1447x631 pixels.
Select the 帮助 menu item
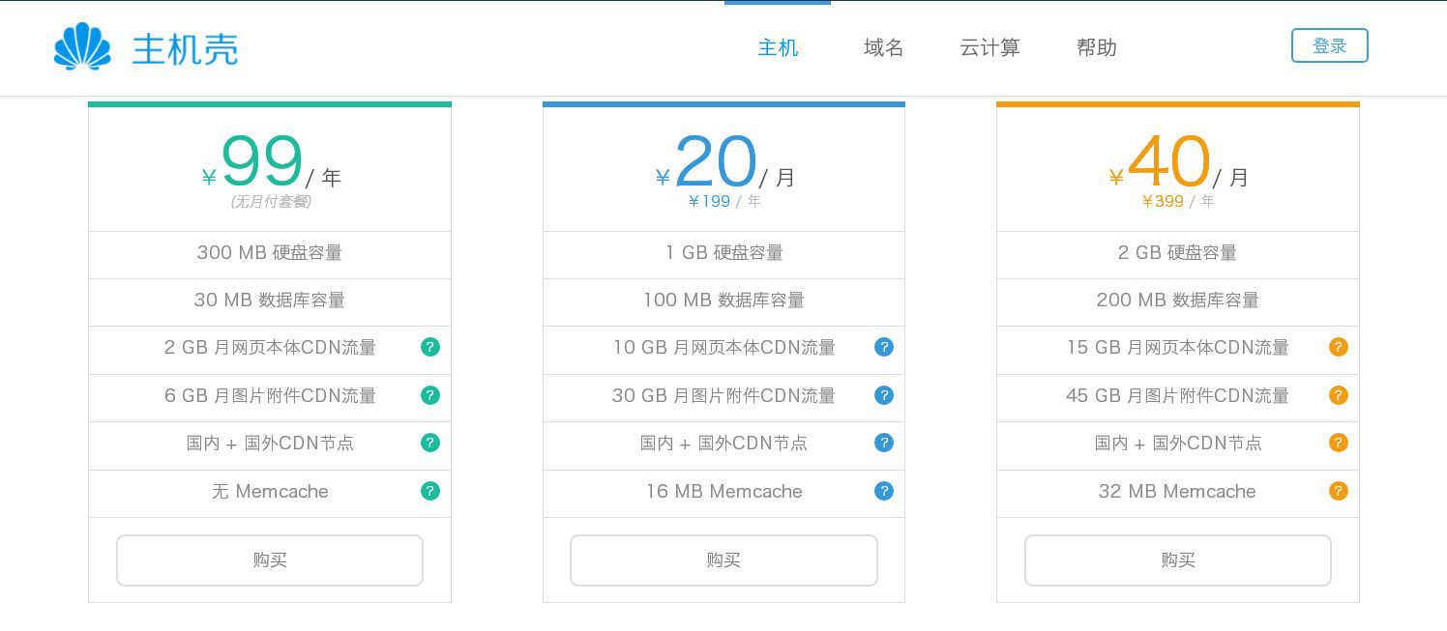(x=1096, y=47)
